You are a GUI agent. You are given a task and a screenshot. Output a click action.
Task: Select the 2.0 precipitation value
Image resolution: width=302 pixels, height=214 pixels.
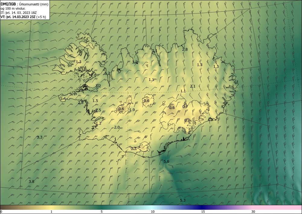(117, 127)
